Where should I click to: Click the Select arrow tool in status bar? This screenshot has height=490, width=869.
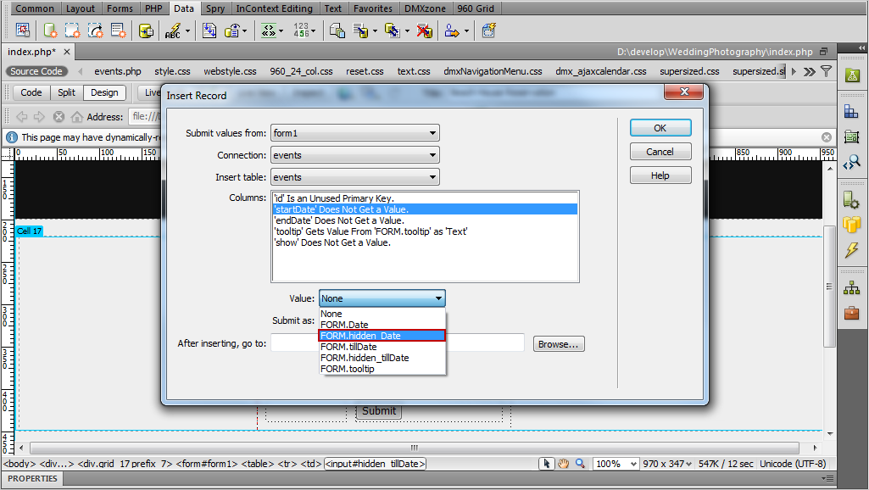tap(547, 464)
